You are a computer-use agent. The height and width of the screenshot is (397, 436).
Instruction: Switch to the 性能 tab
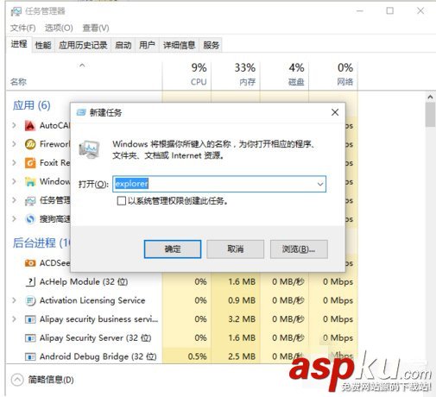[x=43, y=45]
